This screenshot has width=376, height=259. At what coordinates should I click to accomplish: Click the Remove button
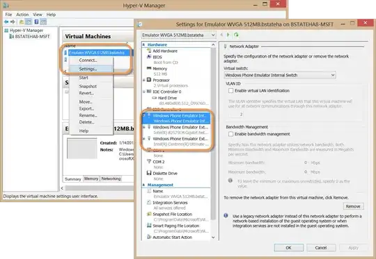(x=353, y=206)
